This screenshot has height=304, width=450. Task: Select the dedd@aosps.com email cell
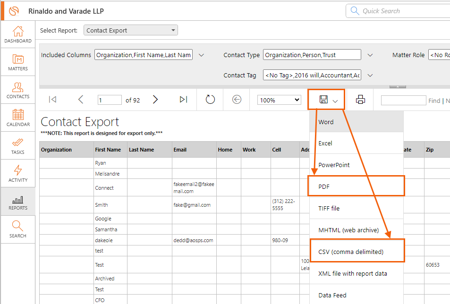tap(193, 240)
